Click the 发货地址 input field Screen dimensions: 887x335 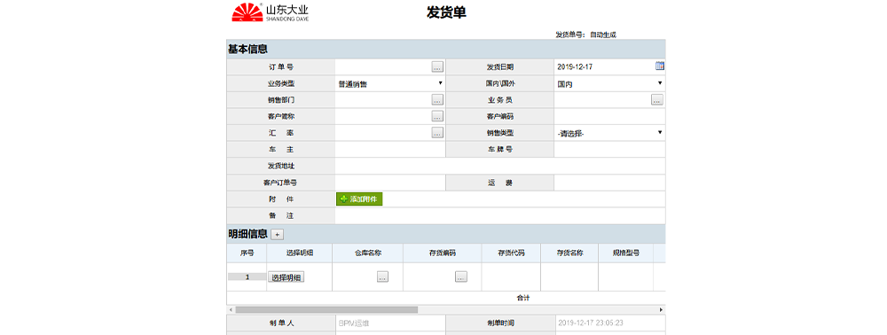[x=500, y=166]
